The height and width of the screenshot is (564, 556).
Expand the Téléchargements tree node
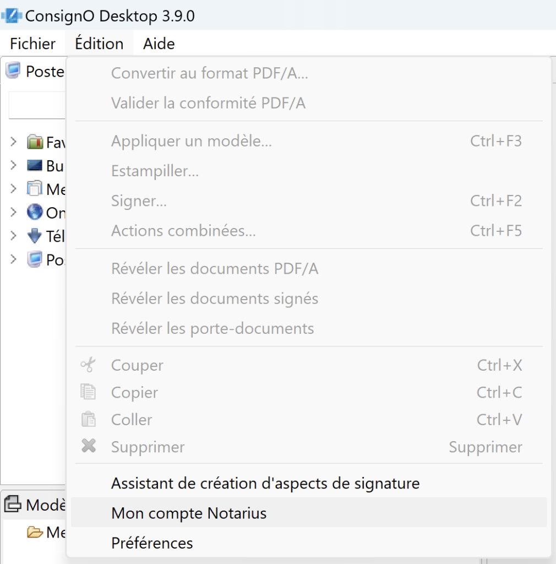tap(13, 236)
